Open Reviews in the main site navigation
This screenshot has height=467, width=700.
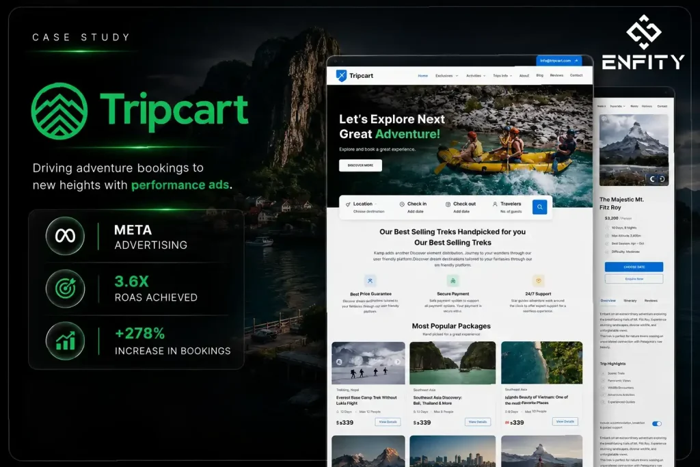(x=556, y=75)
